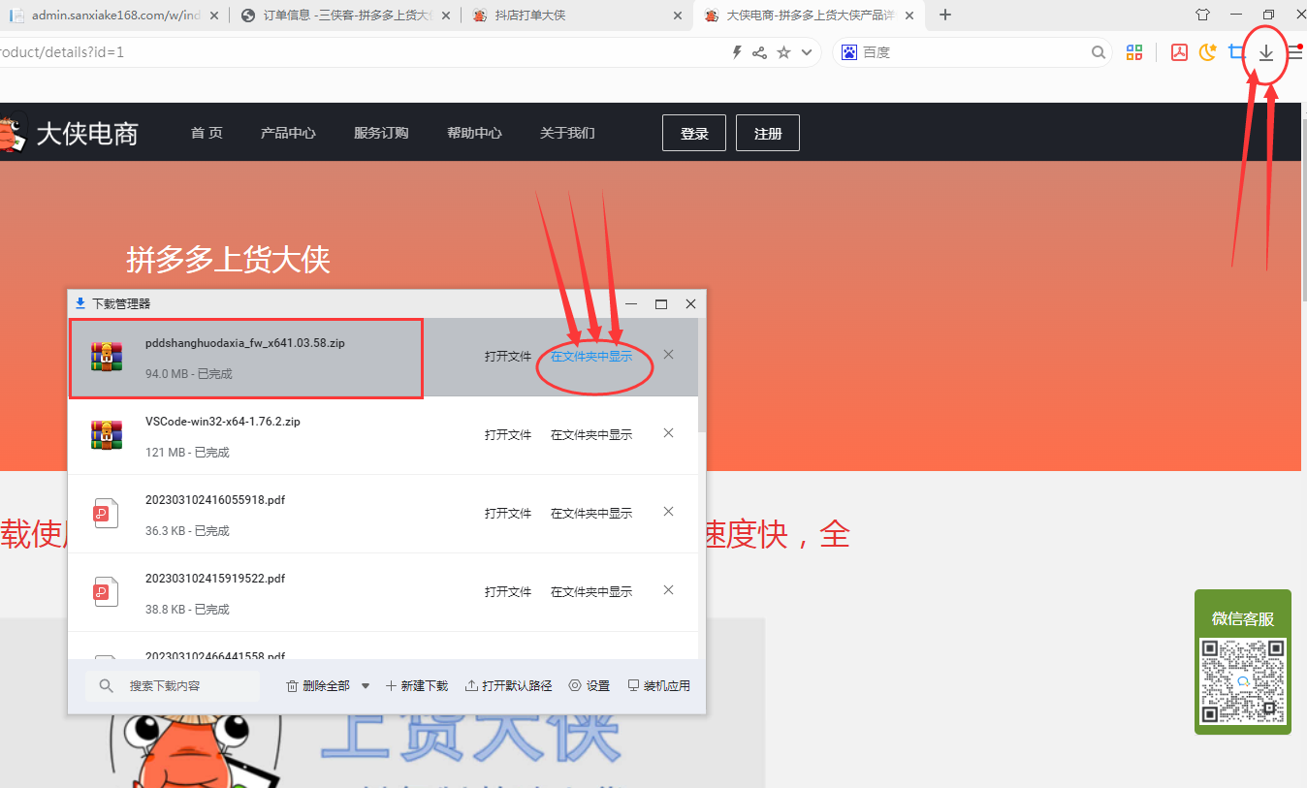The width and height of the screenshot is (1307, 788).
Task: Remove VSCode zip from download list
Action: (668, 433)
